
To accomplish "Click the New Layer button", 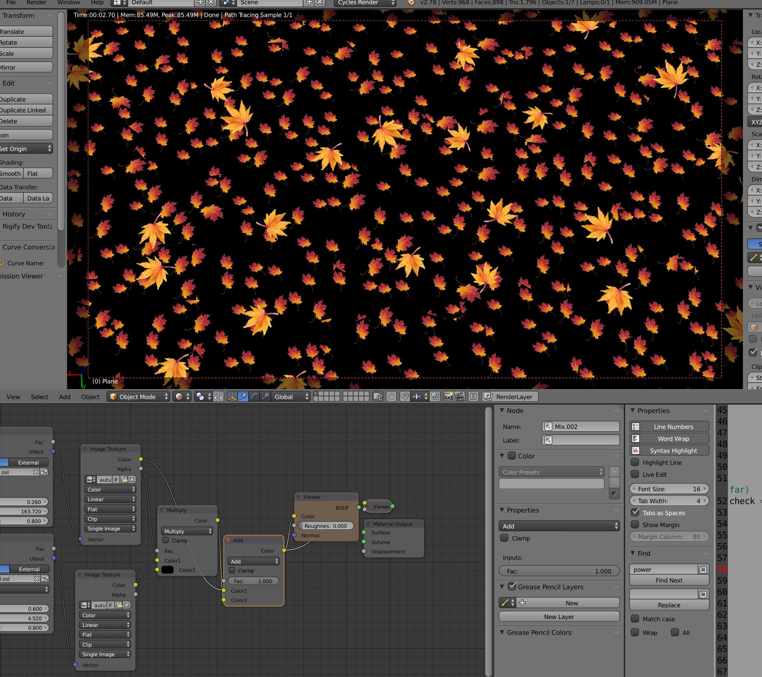I will pyautogui.click(x=559, y=617).
